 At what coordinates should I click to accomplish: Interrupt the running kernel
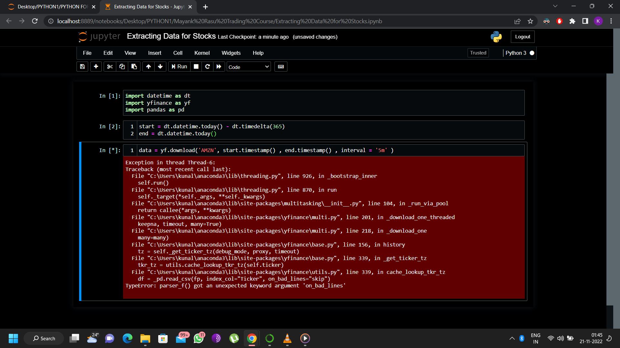(x=196, y=67)
